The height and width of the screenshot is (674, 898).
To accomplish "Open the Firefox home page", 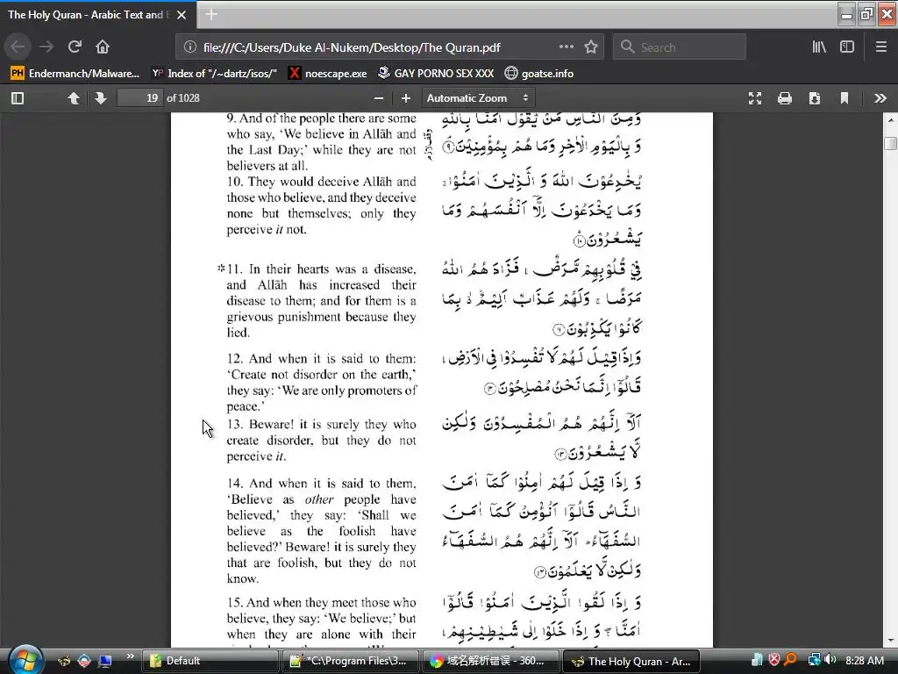I will (x=103, y=47).
